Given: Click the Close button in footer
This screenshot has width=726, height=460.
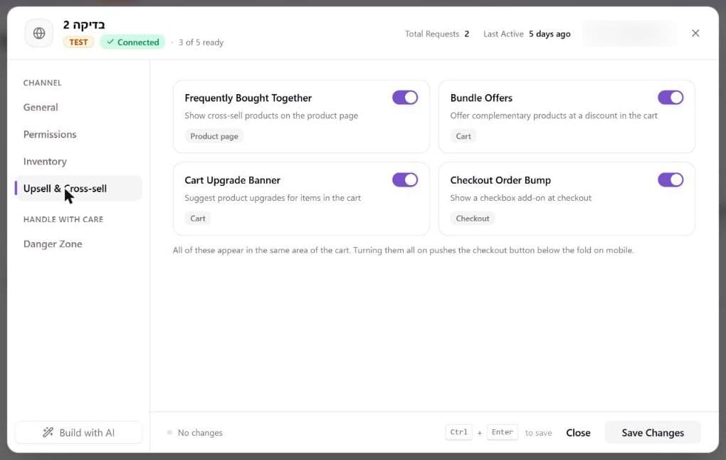Looking at the screenshot, I should click(578, 432).
